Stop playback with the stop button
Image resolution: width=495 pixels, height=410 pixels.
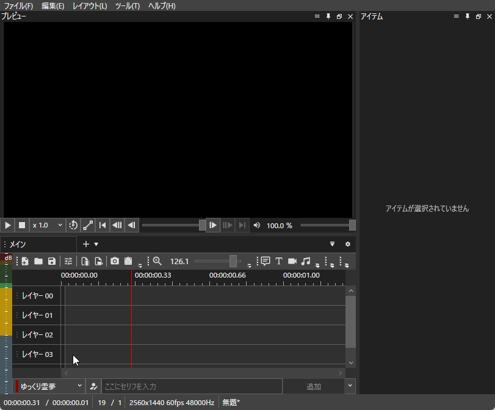[x=21, y=225]
